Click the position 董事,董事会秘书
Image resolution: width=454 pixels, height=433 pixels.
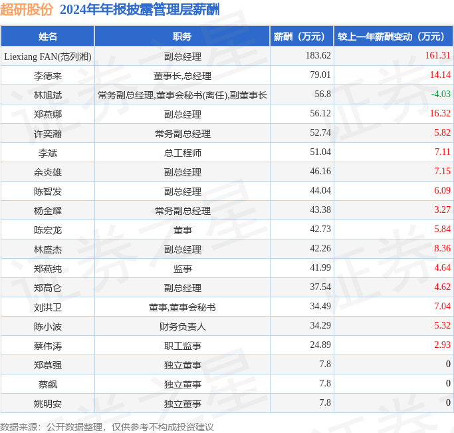click(x=182, y=307)
